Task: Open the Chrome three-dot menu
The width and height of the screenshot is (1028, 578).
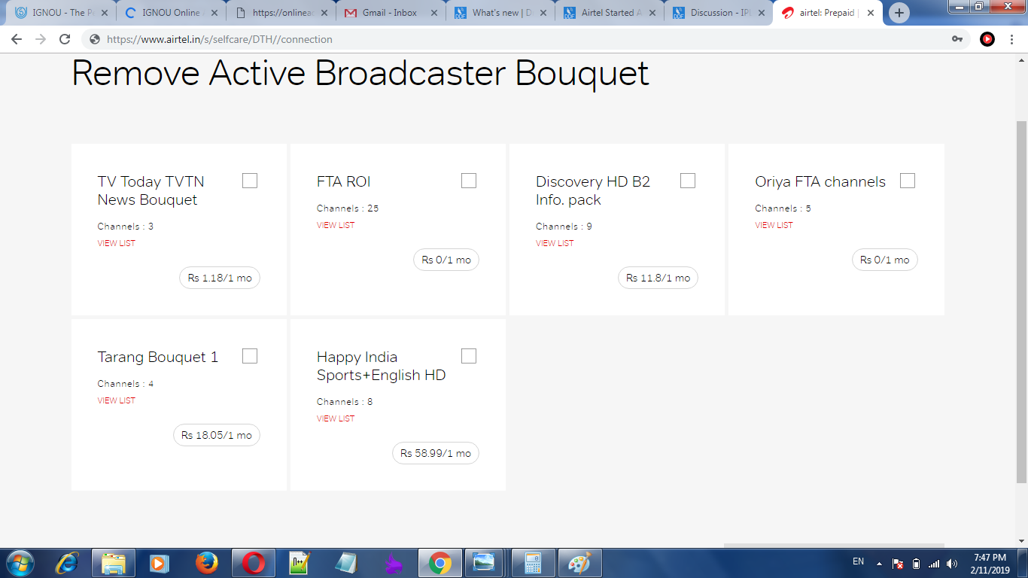Action: [x=1013, y=39]
